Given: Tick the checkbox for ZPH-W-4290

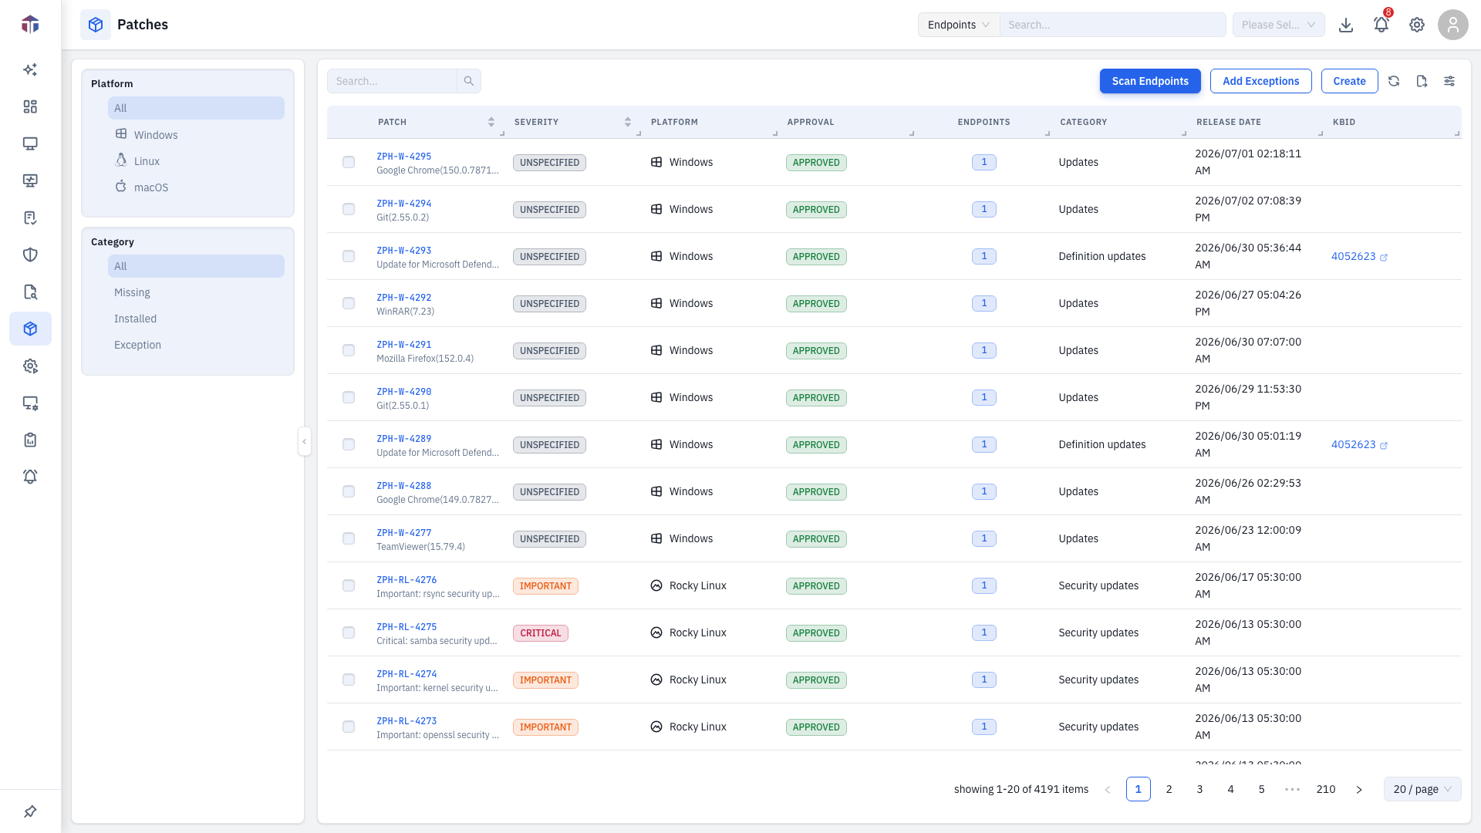Looking at the screenshot, I should pos(349,397).
